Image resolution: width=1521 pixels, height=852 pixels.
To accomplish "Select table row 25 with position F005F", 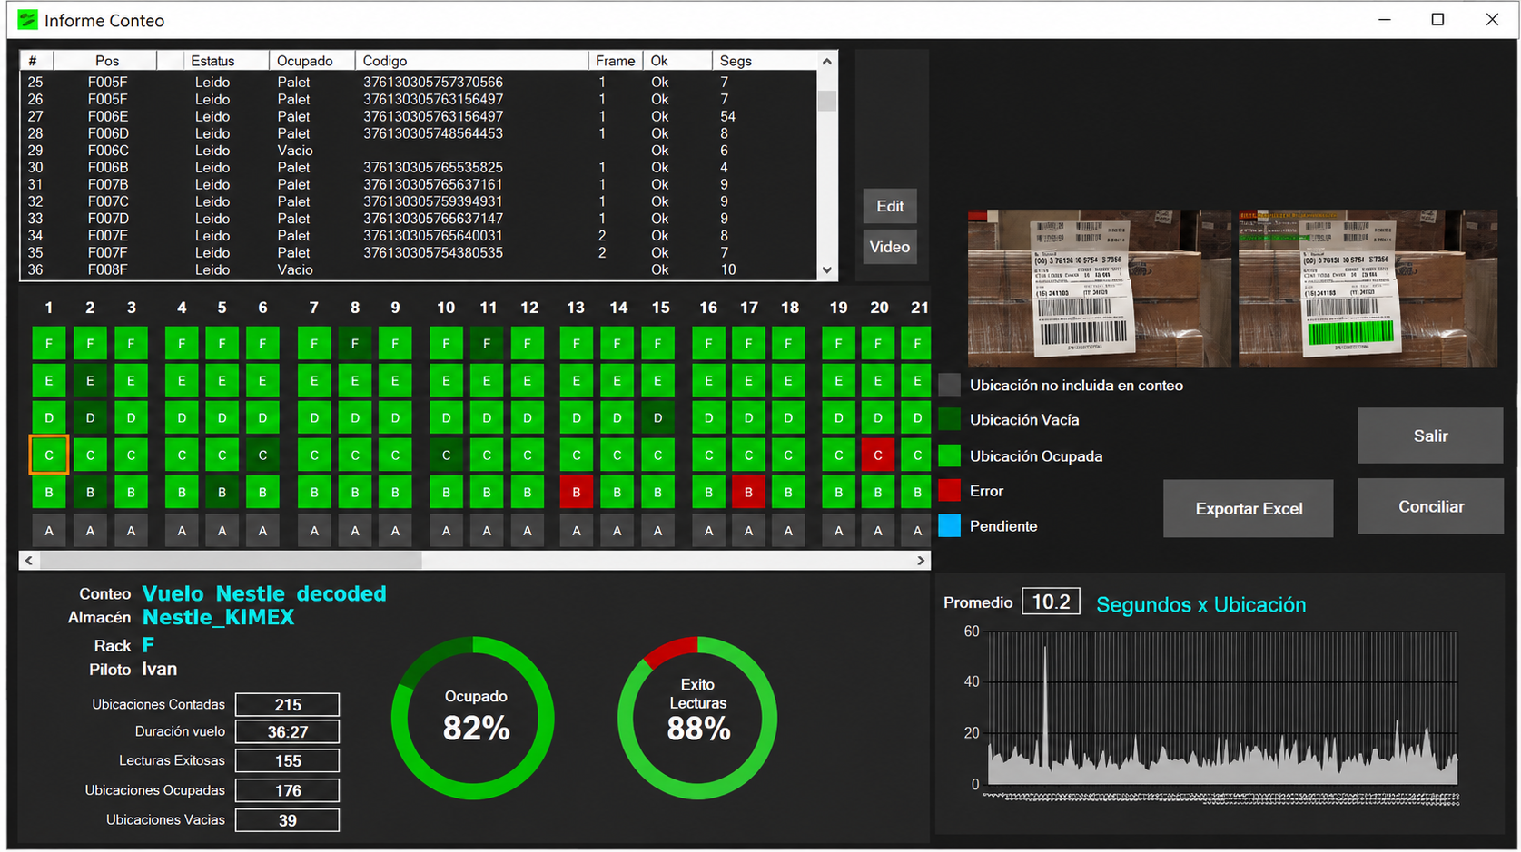I will coord(419,82).
